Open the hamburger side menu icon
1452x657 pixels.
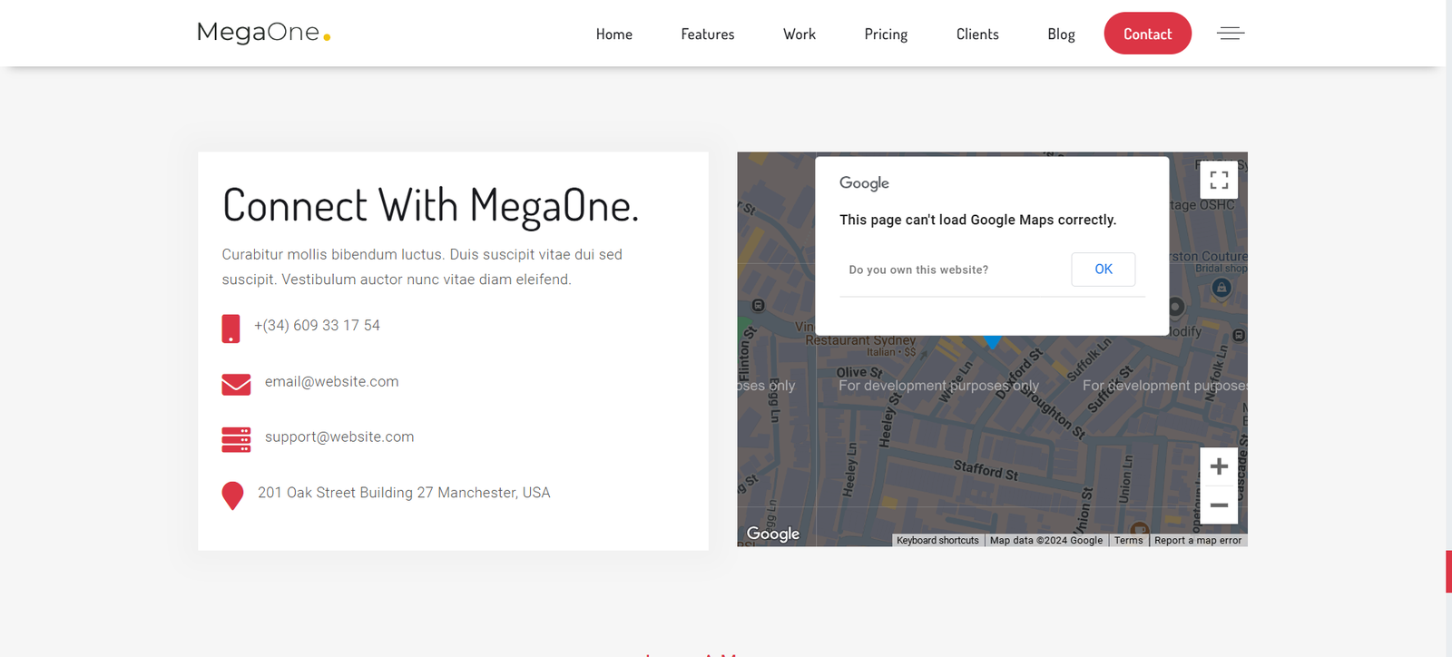1231,34
